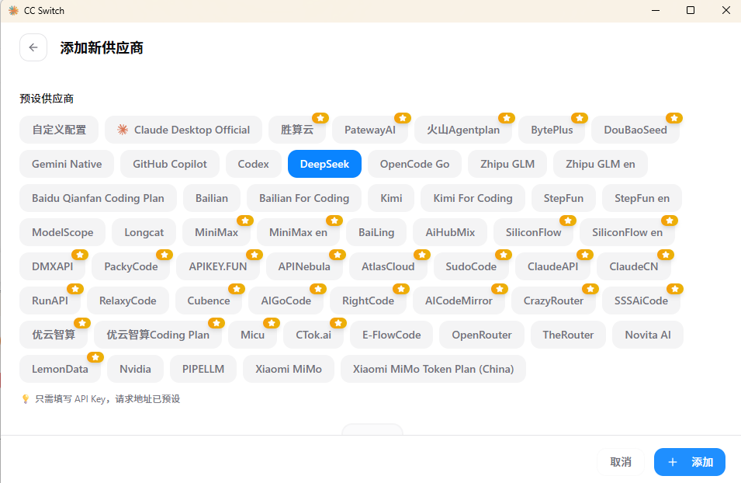The image size is (741, 483).
Task: Select CrazyRouter provider
Action: (553, 301)
